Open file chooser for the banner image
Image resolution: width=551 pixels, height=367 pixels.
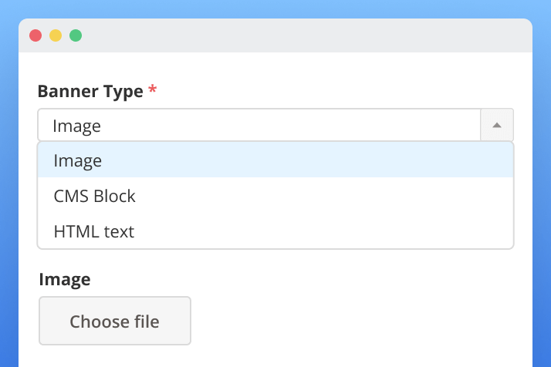coord(114,321)
